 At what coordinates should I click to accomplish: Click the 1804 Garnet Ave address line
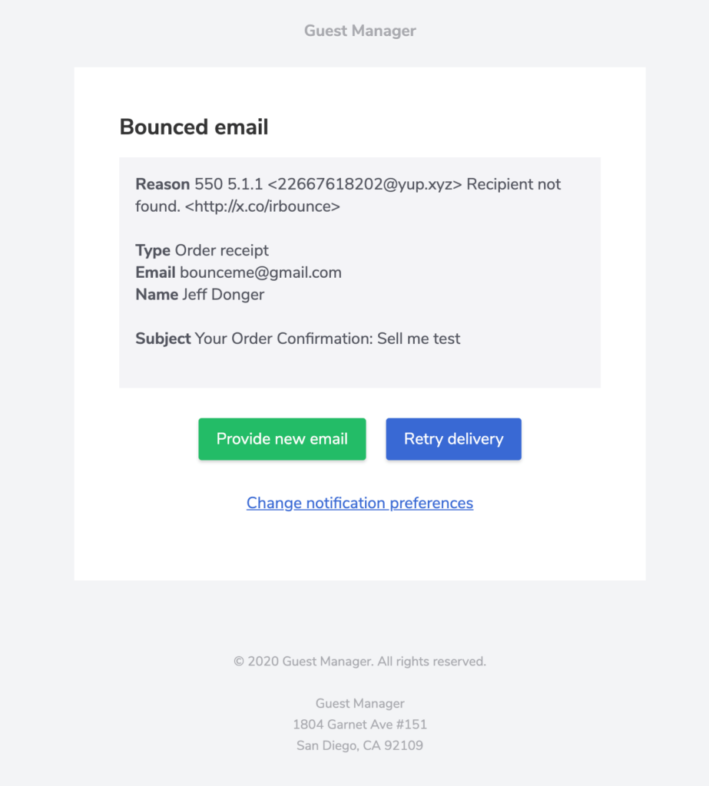pyautogui.click(x=359, y=724)
